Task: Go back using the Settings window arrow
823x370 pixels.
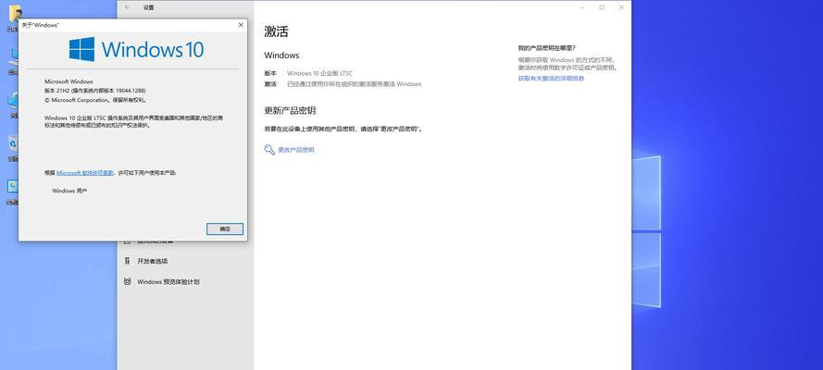Action: coord(127,7)
